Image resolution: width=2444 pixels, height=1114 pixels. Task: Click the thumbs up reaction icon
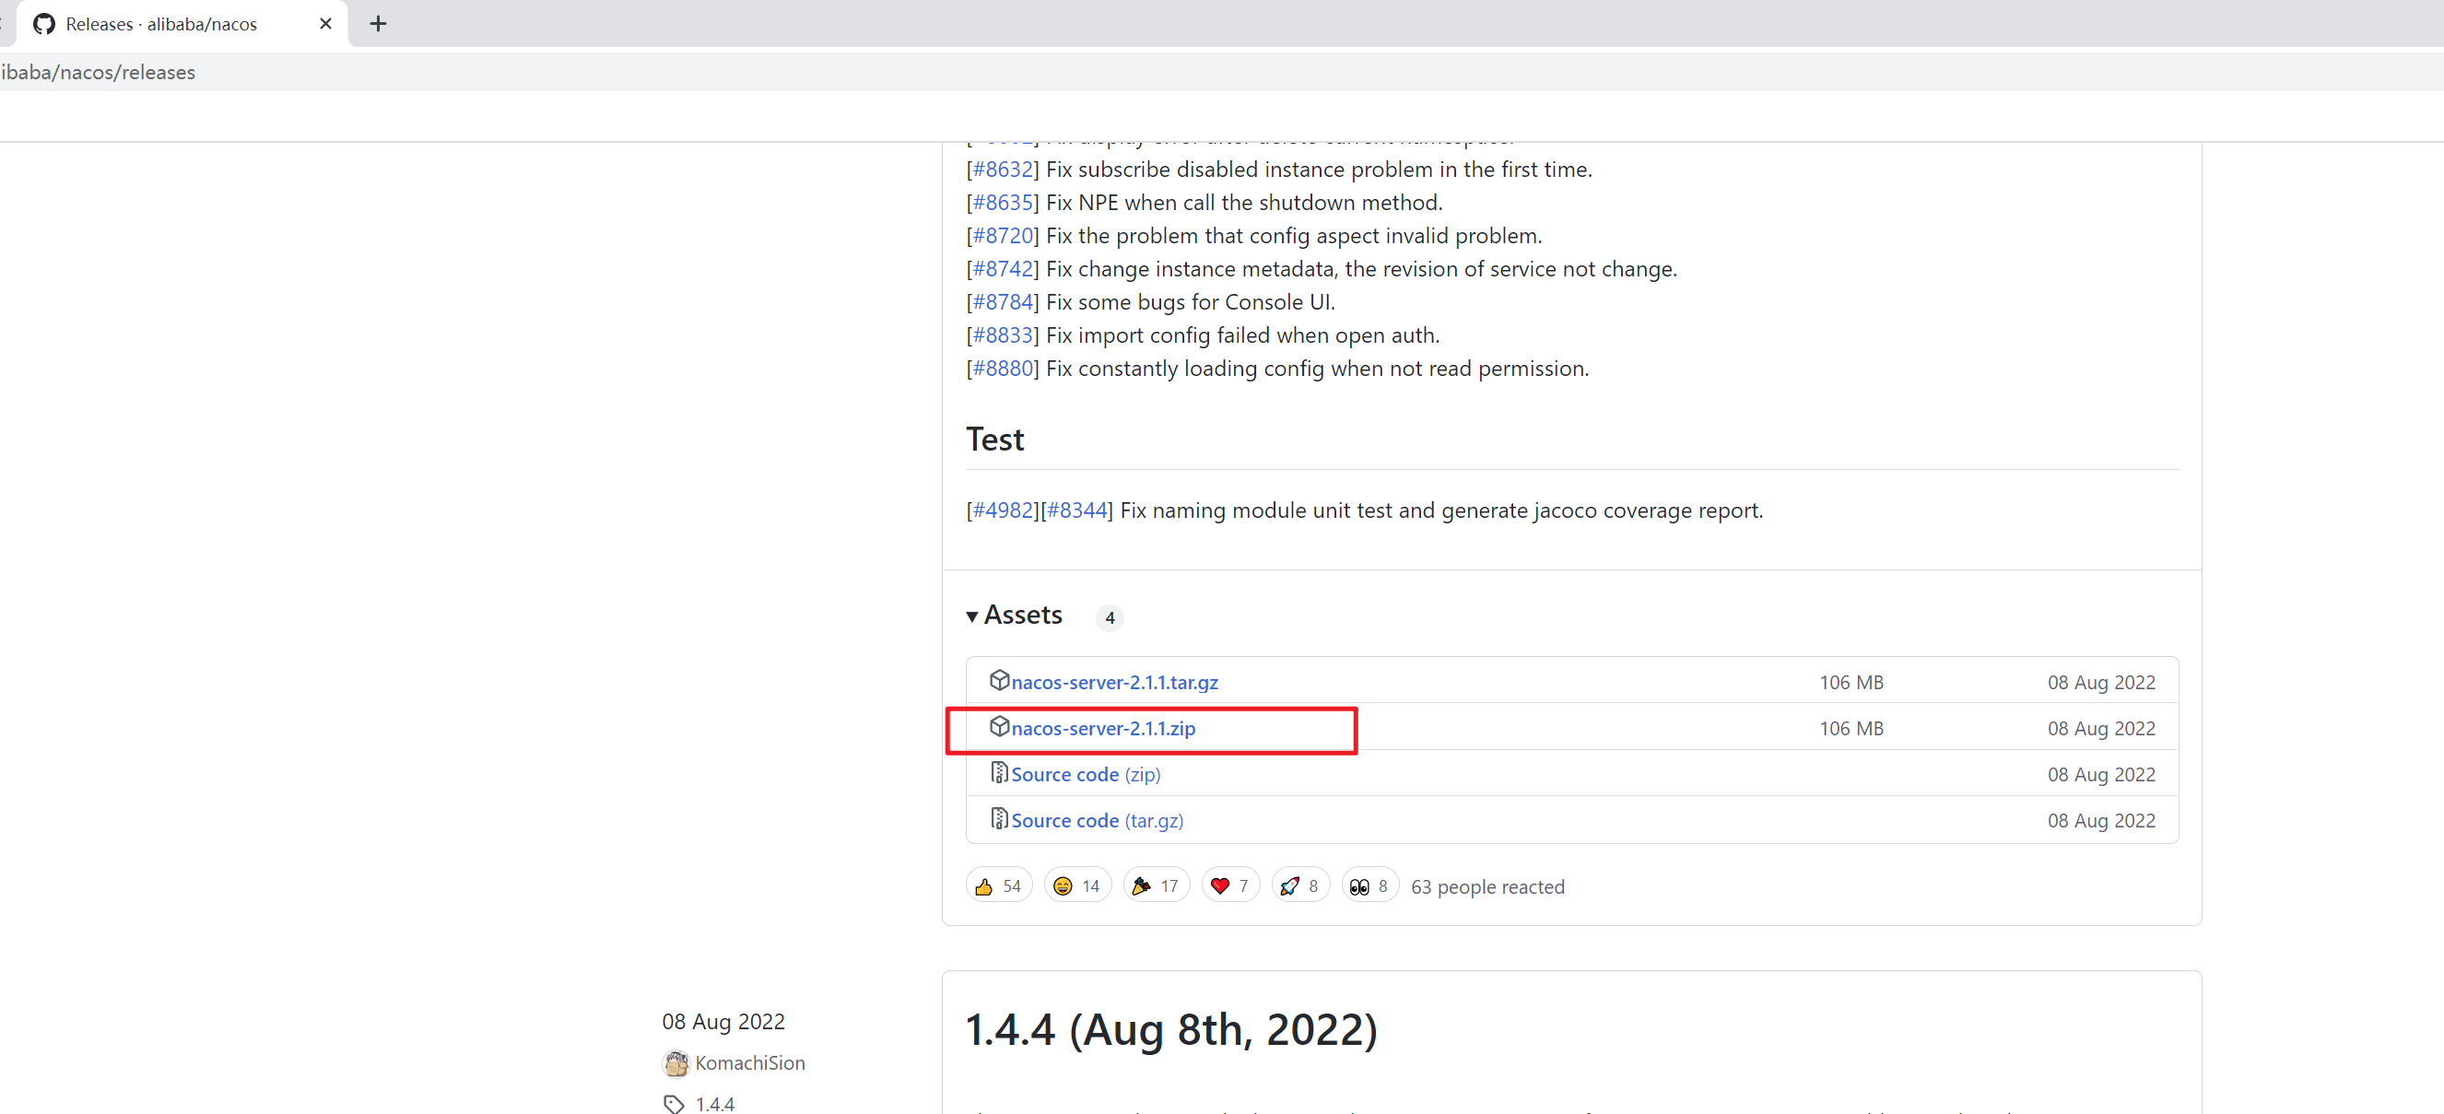tap(984, 886)
